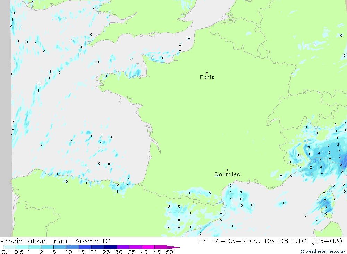Click the 0.1–0.5 mm legend swatch
Image resolution: width=347 pixels, height=254 pixels.
click(x=9, y=247)
